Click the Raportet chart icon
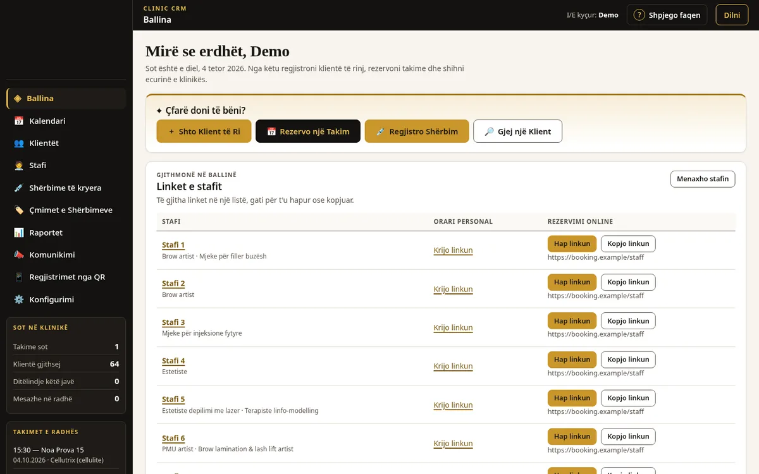This screenshot has height=474, width=759. tap(19, 233)
